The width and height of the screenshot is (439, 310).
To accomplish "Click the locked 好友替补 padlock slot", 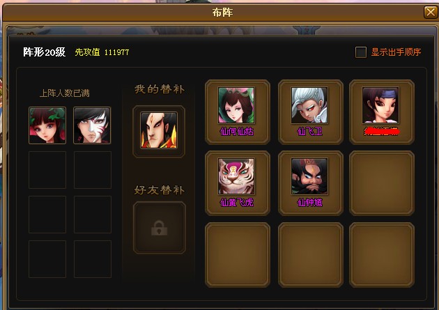I will [159, 228].
